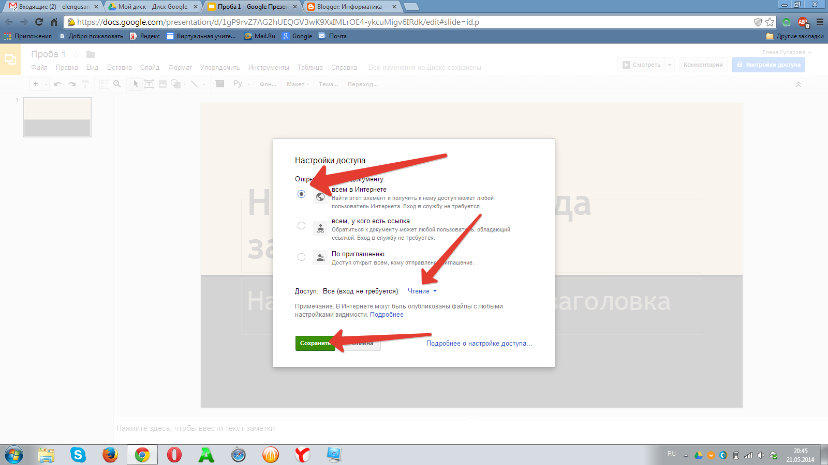Click the undo arrow in toolbar

(x=58, y=84)
